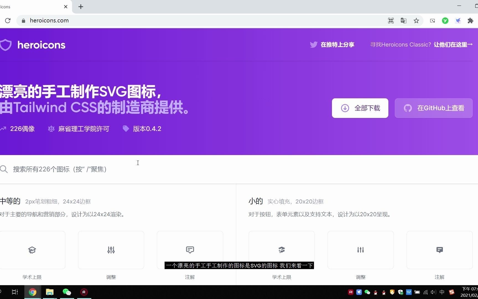Image resolution: width=478 pixels, height=299 pixels.
Task: Open the Google Translate page icon
Action: click(x=403, y=20)
